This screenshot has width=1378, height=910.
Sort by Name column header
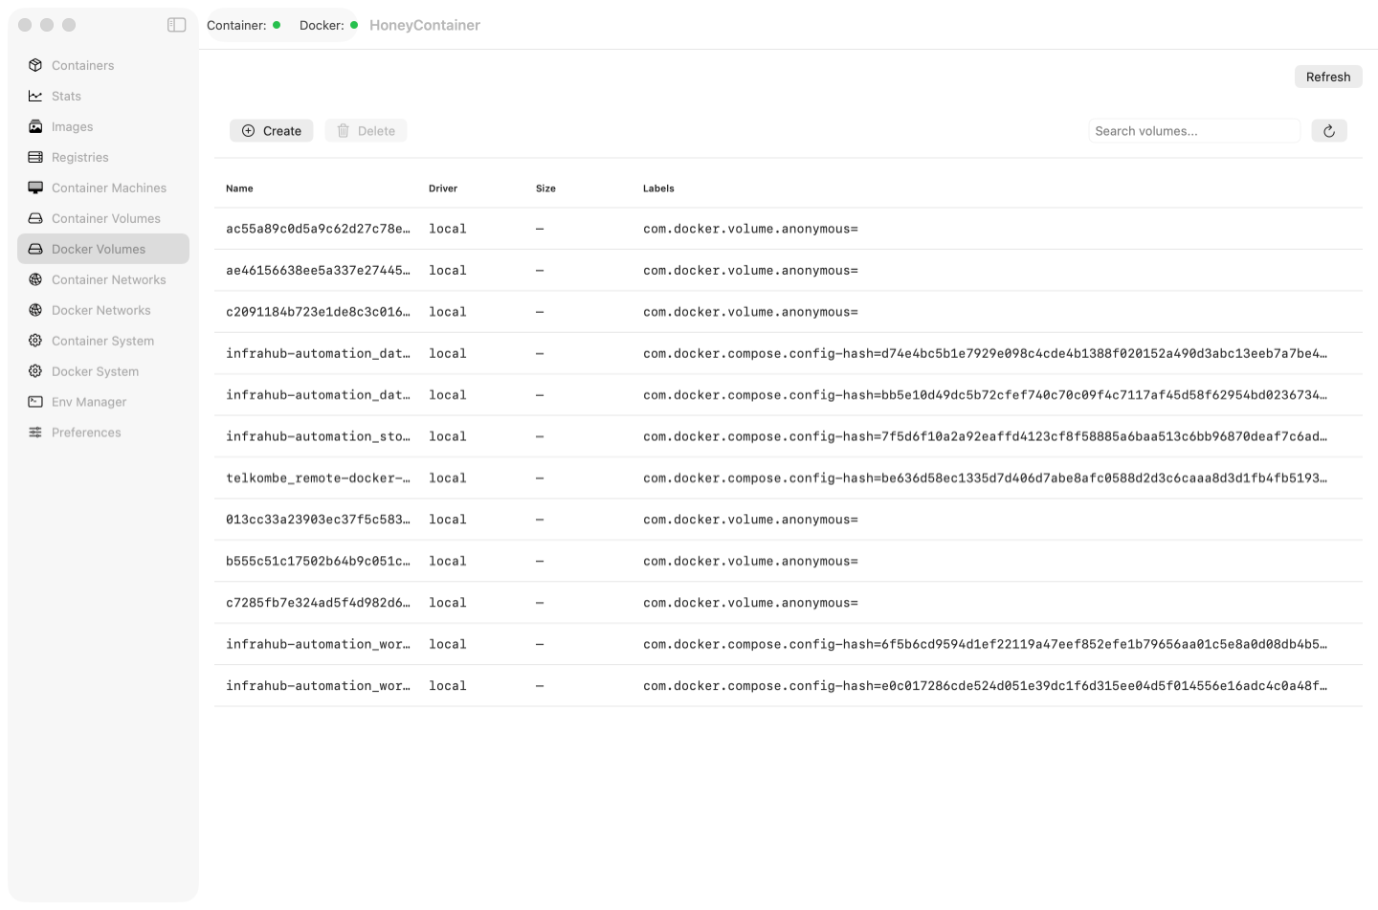239,189
